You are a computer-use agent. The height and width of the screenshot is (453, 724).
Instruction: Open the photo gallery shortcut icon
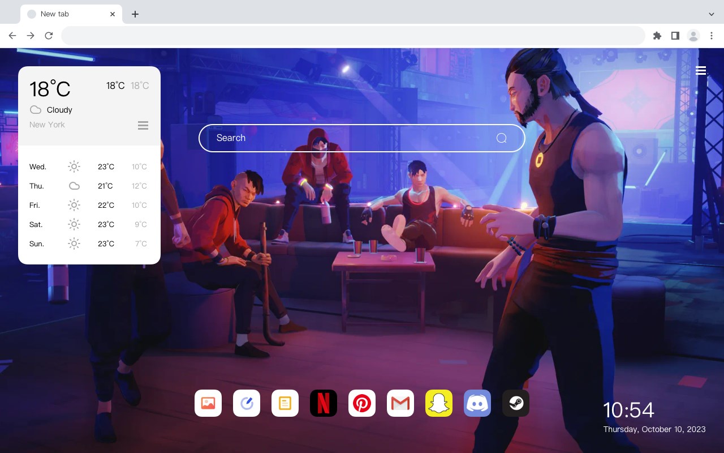[208, 403]
